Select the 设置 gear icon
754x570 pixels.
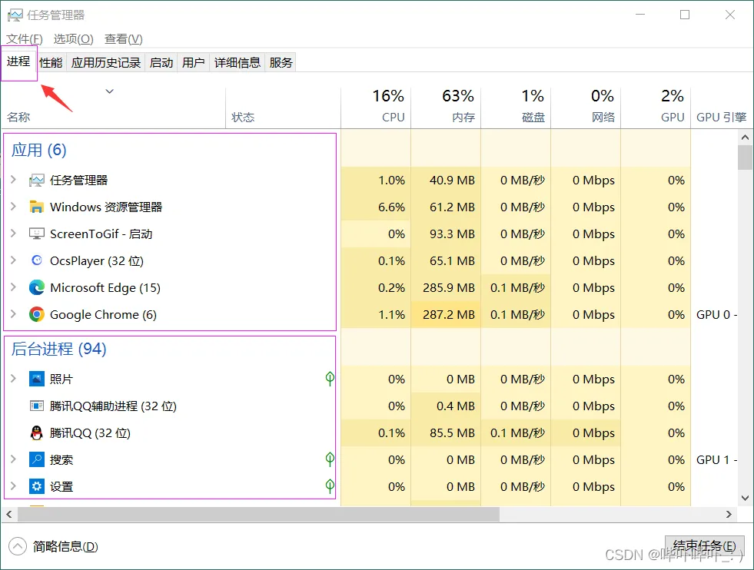(x=37, y=486)
